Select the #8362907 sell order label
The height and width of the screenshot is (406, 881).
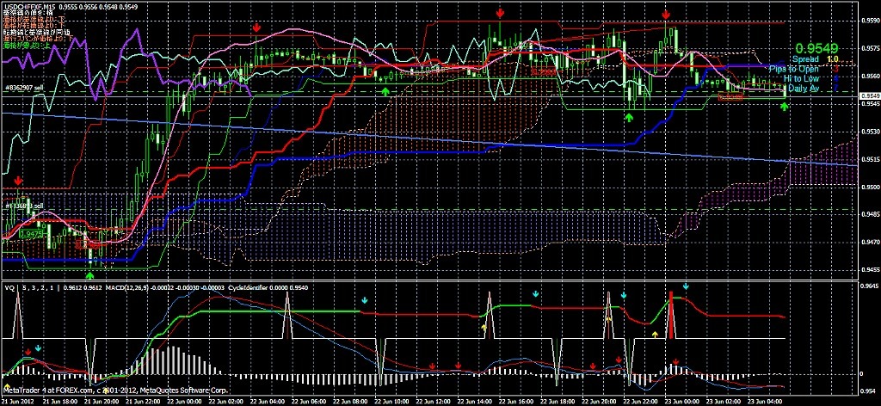point(23,88)
